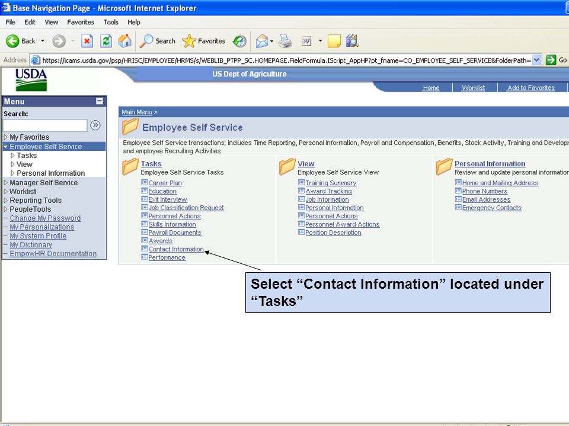Viewport: 569px width, 426px height.
Task: Open the Favorites star toolbar button
Action: pyautogui.click(x=203, y=41)
